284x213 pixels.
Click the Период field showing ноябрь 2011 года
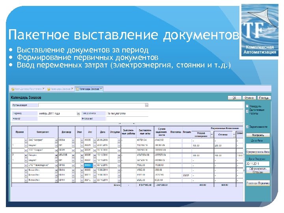tap(58, 114)
